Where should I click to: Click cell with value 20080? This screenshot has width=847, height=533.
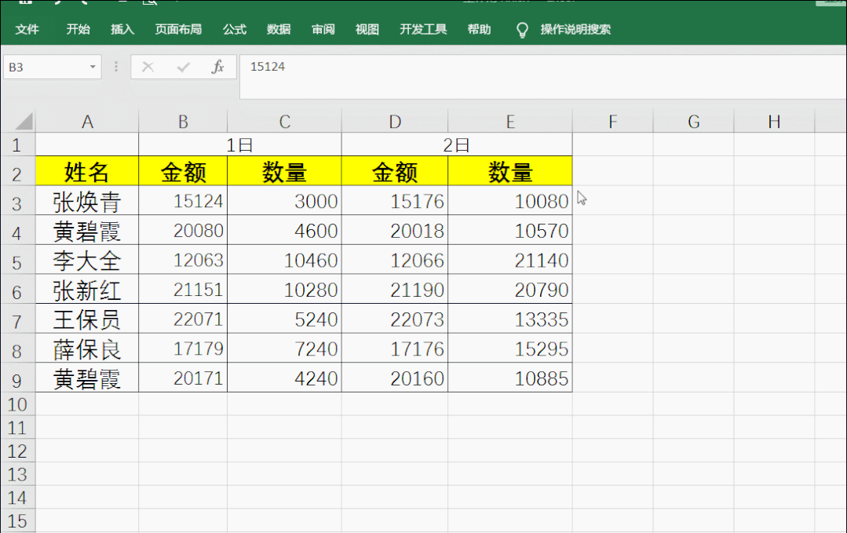(x=183, y=230)
